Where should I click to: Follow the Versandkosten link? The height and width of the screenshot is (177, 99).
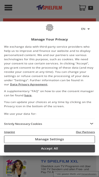(x=89, y=174)
